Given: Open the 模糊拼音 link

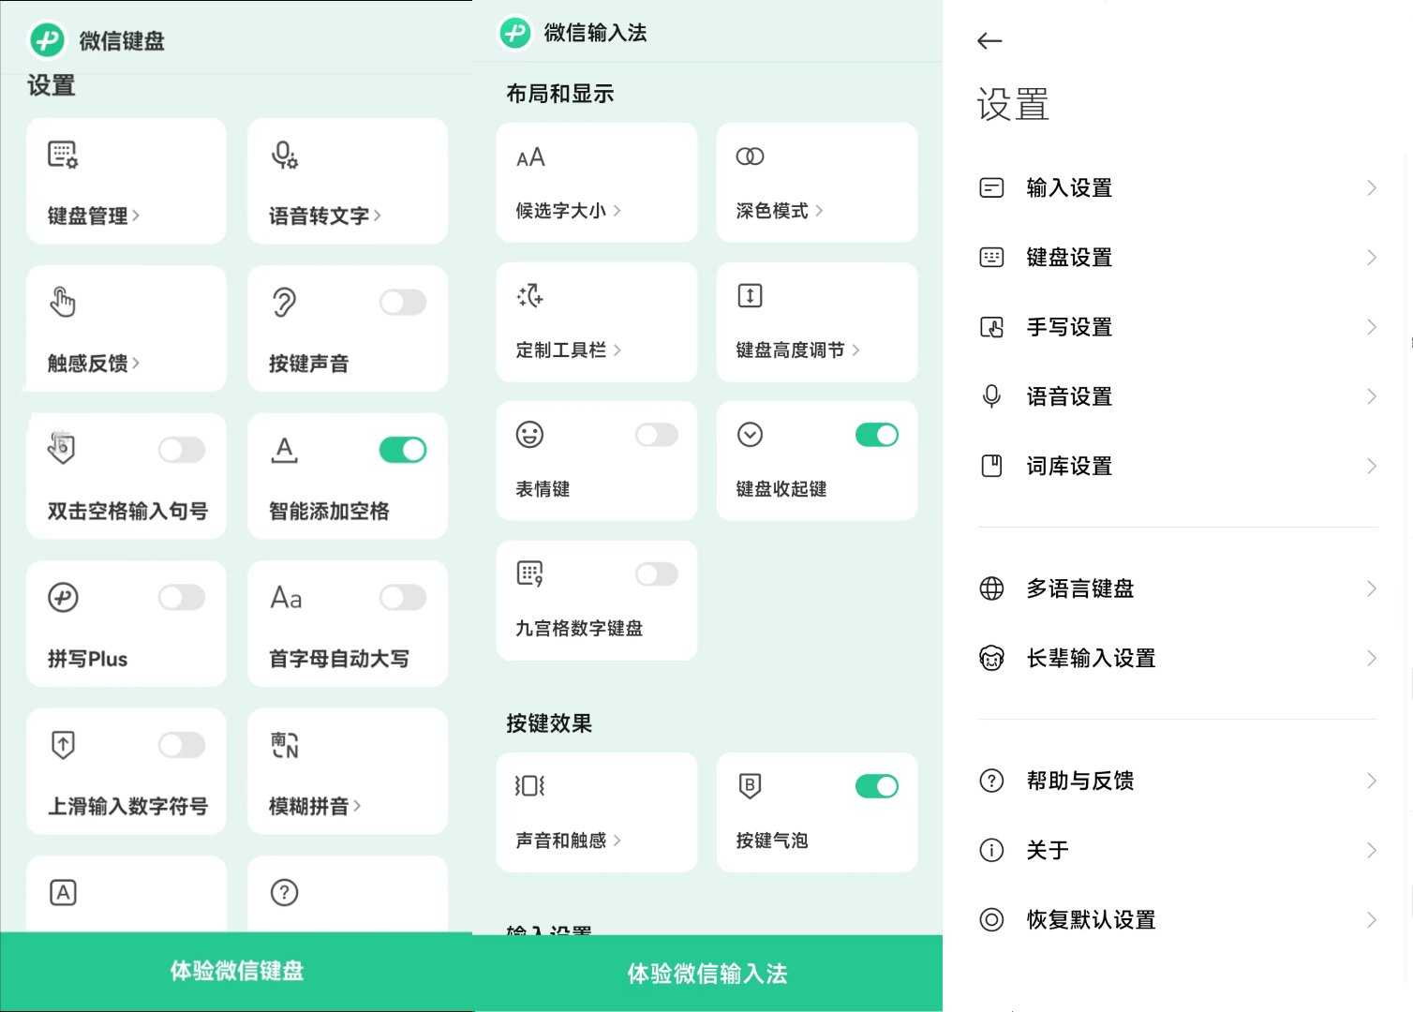Looking at the screenshot, I should pyautogui.click(x=315, y=806).
